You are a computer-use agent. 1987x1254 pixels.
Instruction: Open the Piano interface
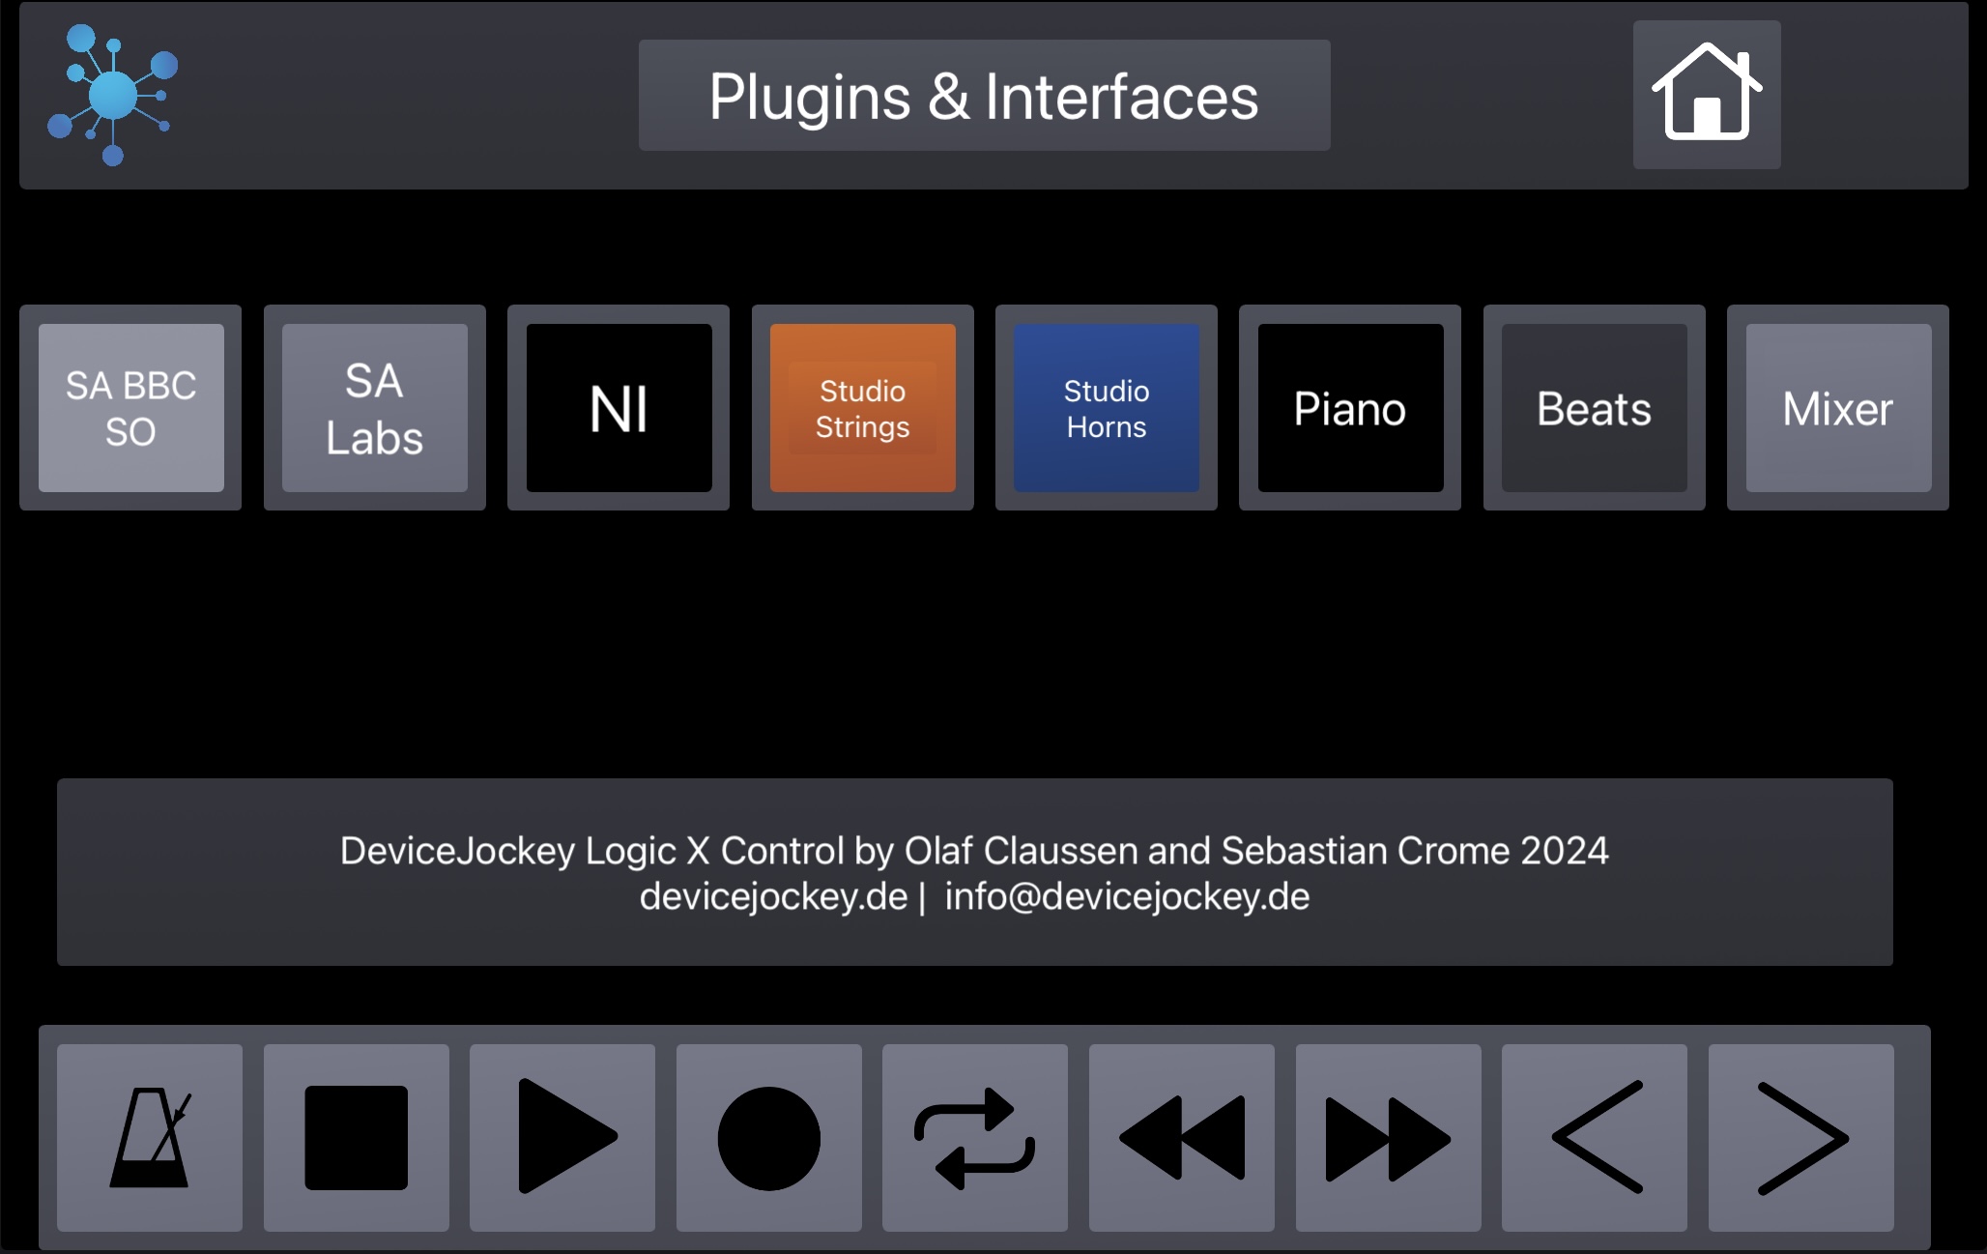pos(1351,408)
